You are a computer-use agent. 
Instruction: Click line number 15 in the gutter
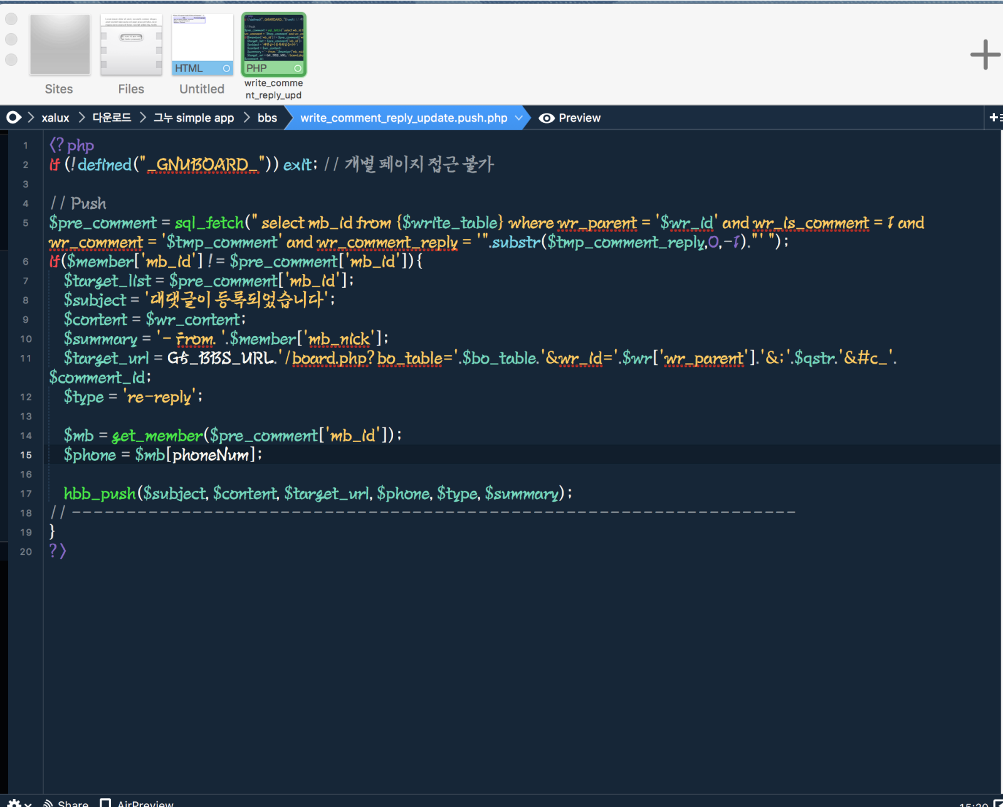tap(26, 455)
